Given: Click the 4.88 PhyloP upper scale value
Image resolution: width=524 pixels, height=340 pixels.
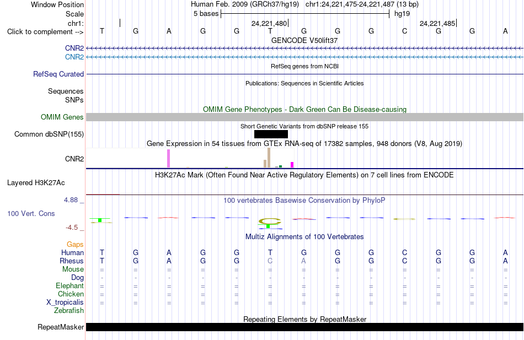Looking at the screenshot, I should [71, 199].
